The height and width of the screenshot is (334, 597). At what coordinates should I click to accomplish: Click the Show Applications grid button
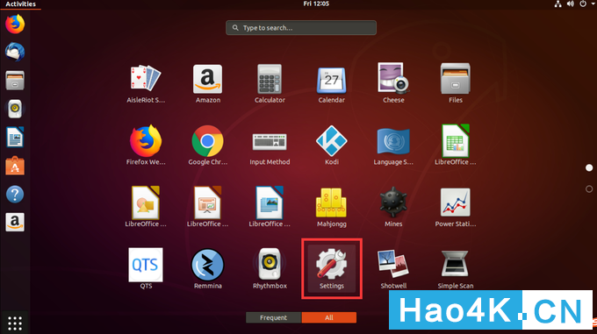point(15,323)
